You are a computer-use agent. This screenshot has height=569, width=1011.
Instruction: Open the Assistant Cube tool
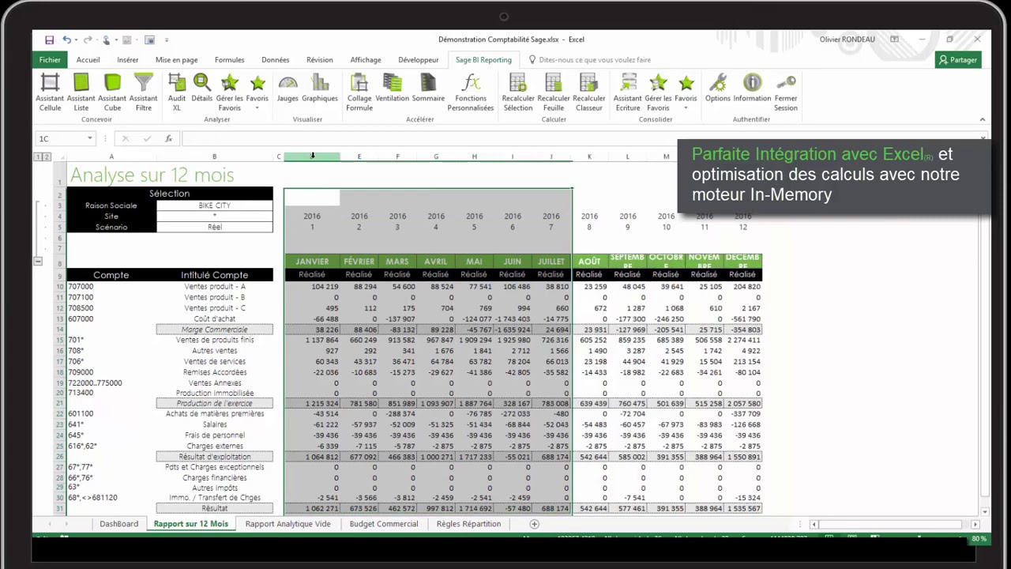pos(112,92)
